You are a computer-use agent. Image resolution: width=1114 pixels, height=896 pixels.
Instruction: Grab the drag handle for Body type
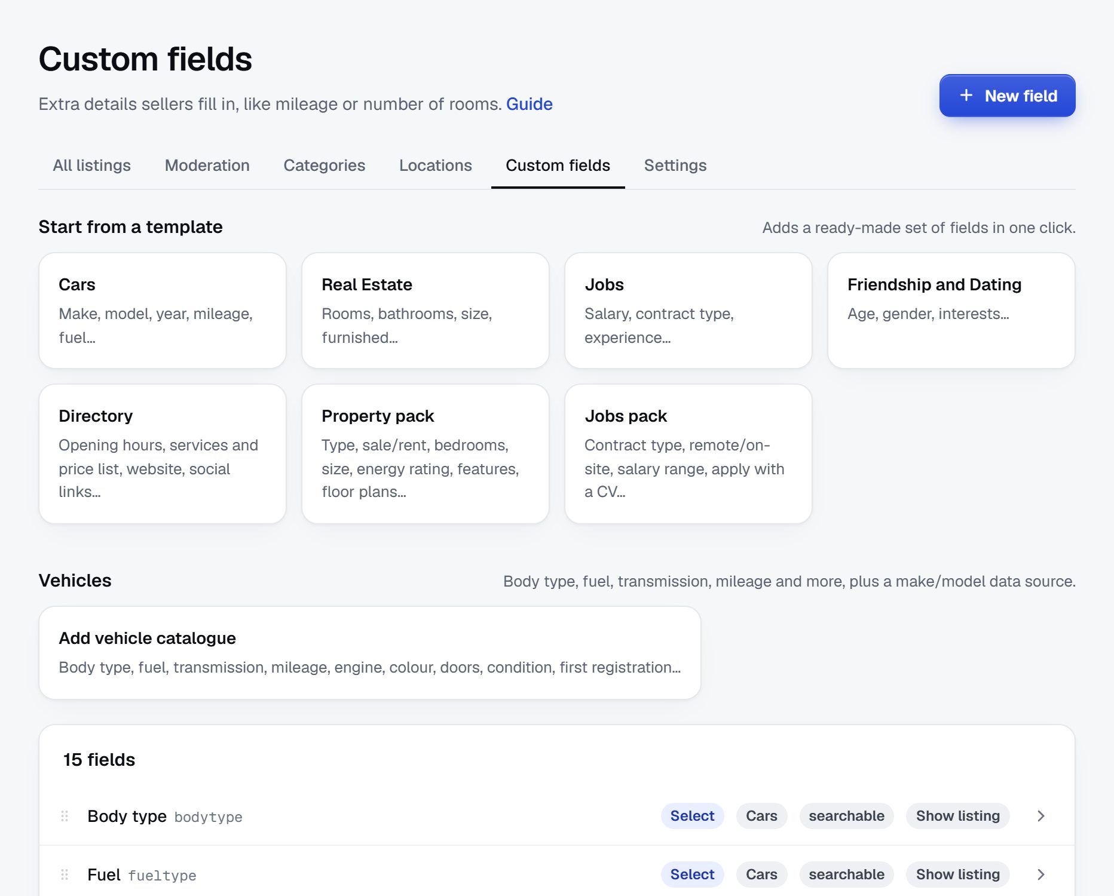coord(65,816)
